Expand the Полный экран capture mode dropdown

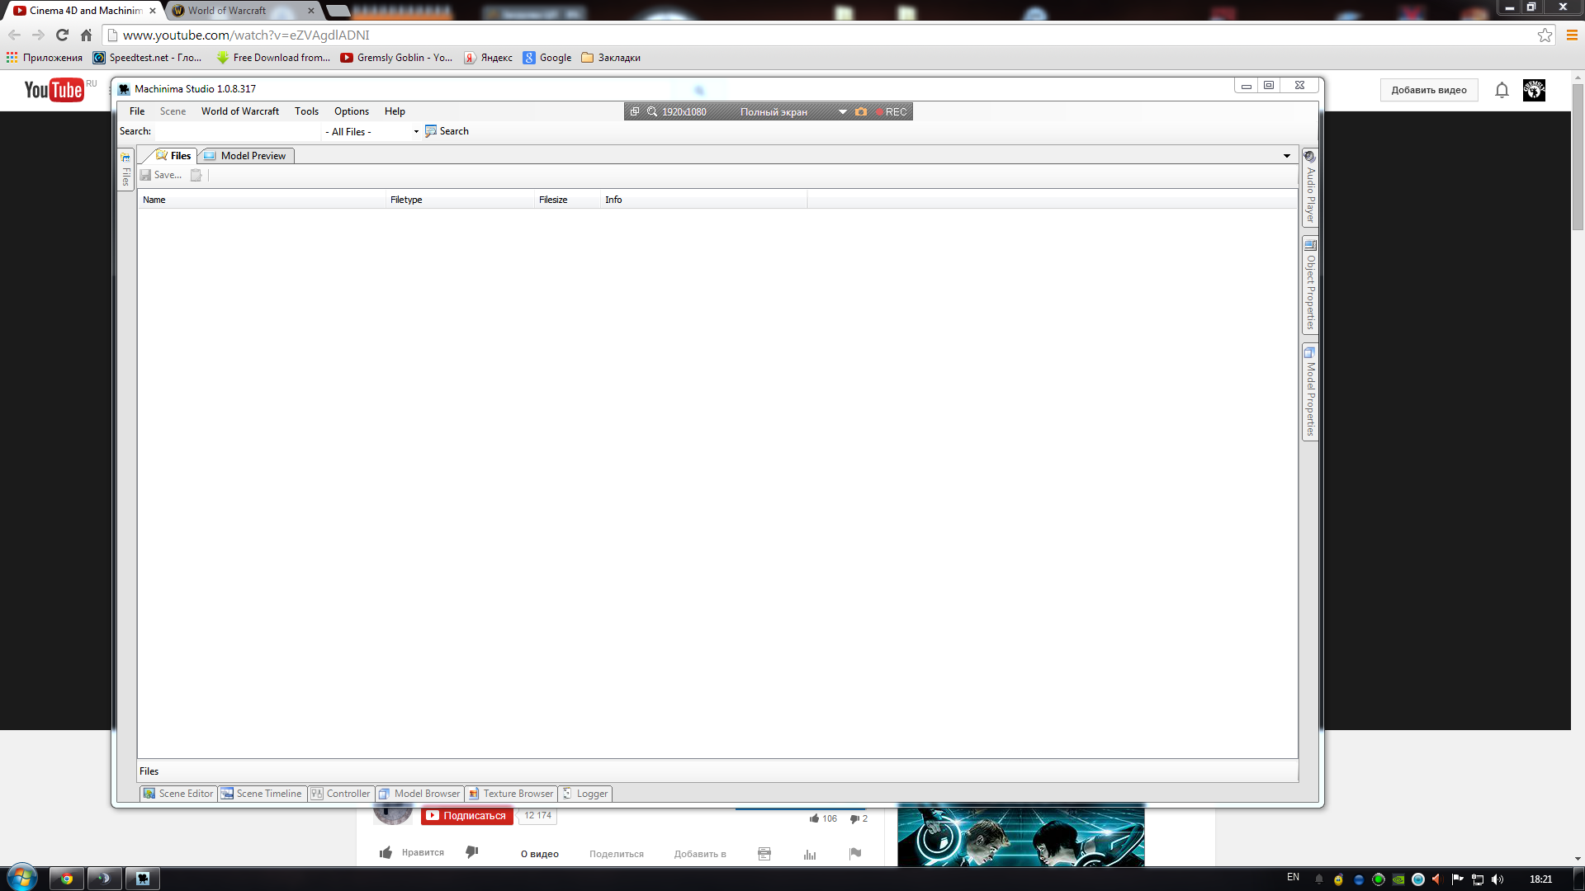[842, 112]
